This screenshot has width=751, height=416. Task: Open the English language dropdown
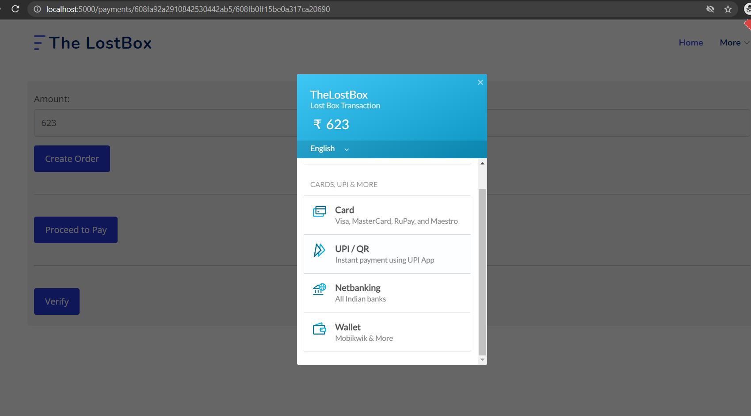click(330, 149)
